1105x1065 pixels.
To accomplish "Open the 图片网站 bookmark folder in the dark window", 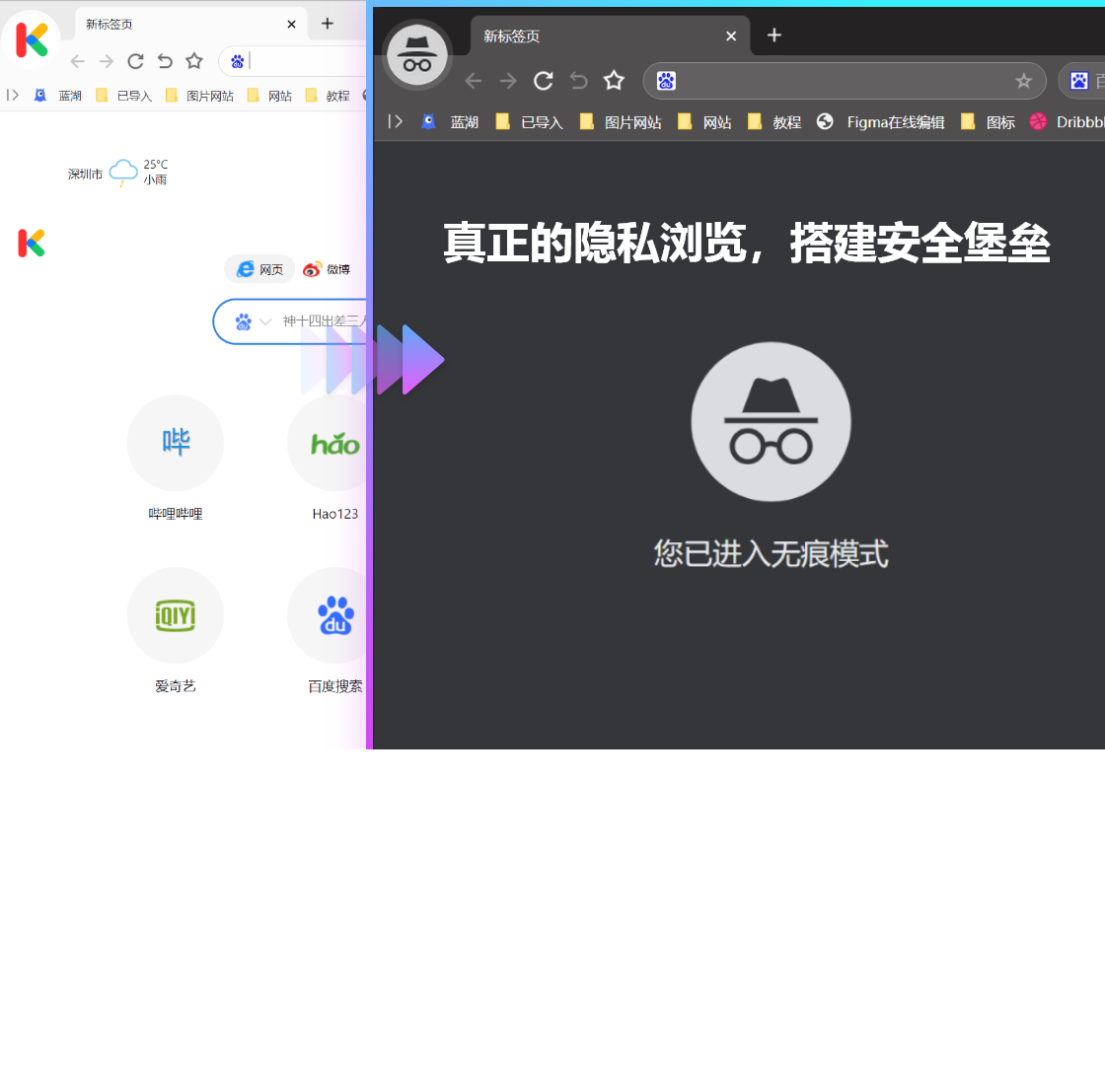I will [x=621, y=122].
